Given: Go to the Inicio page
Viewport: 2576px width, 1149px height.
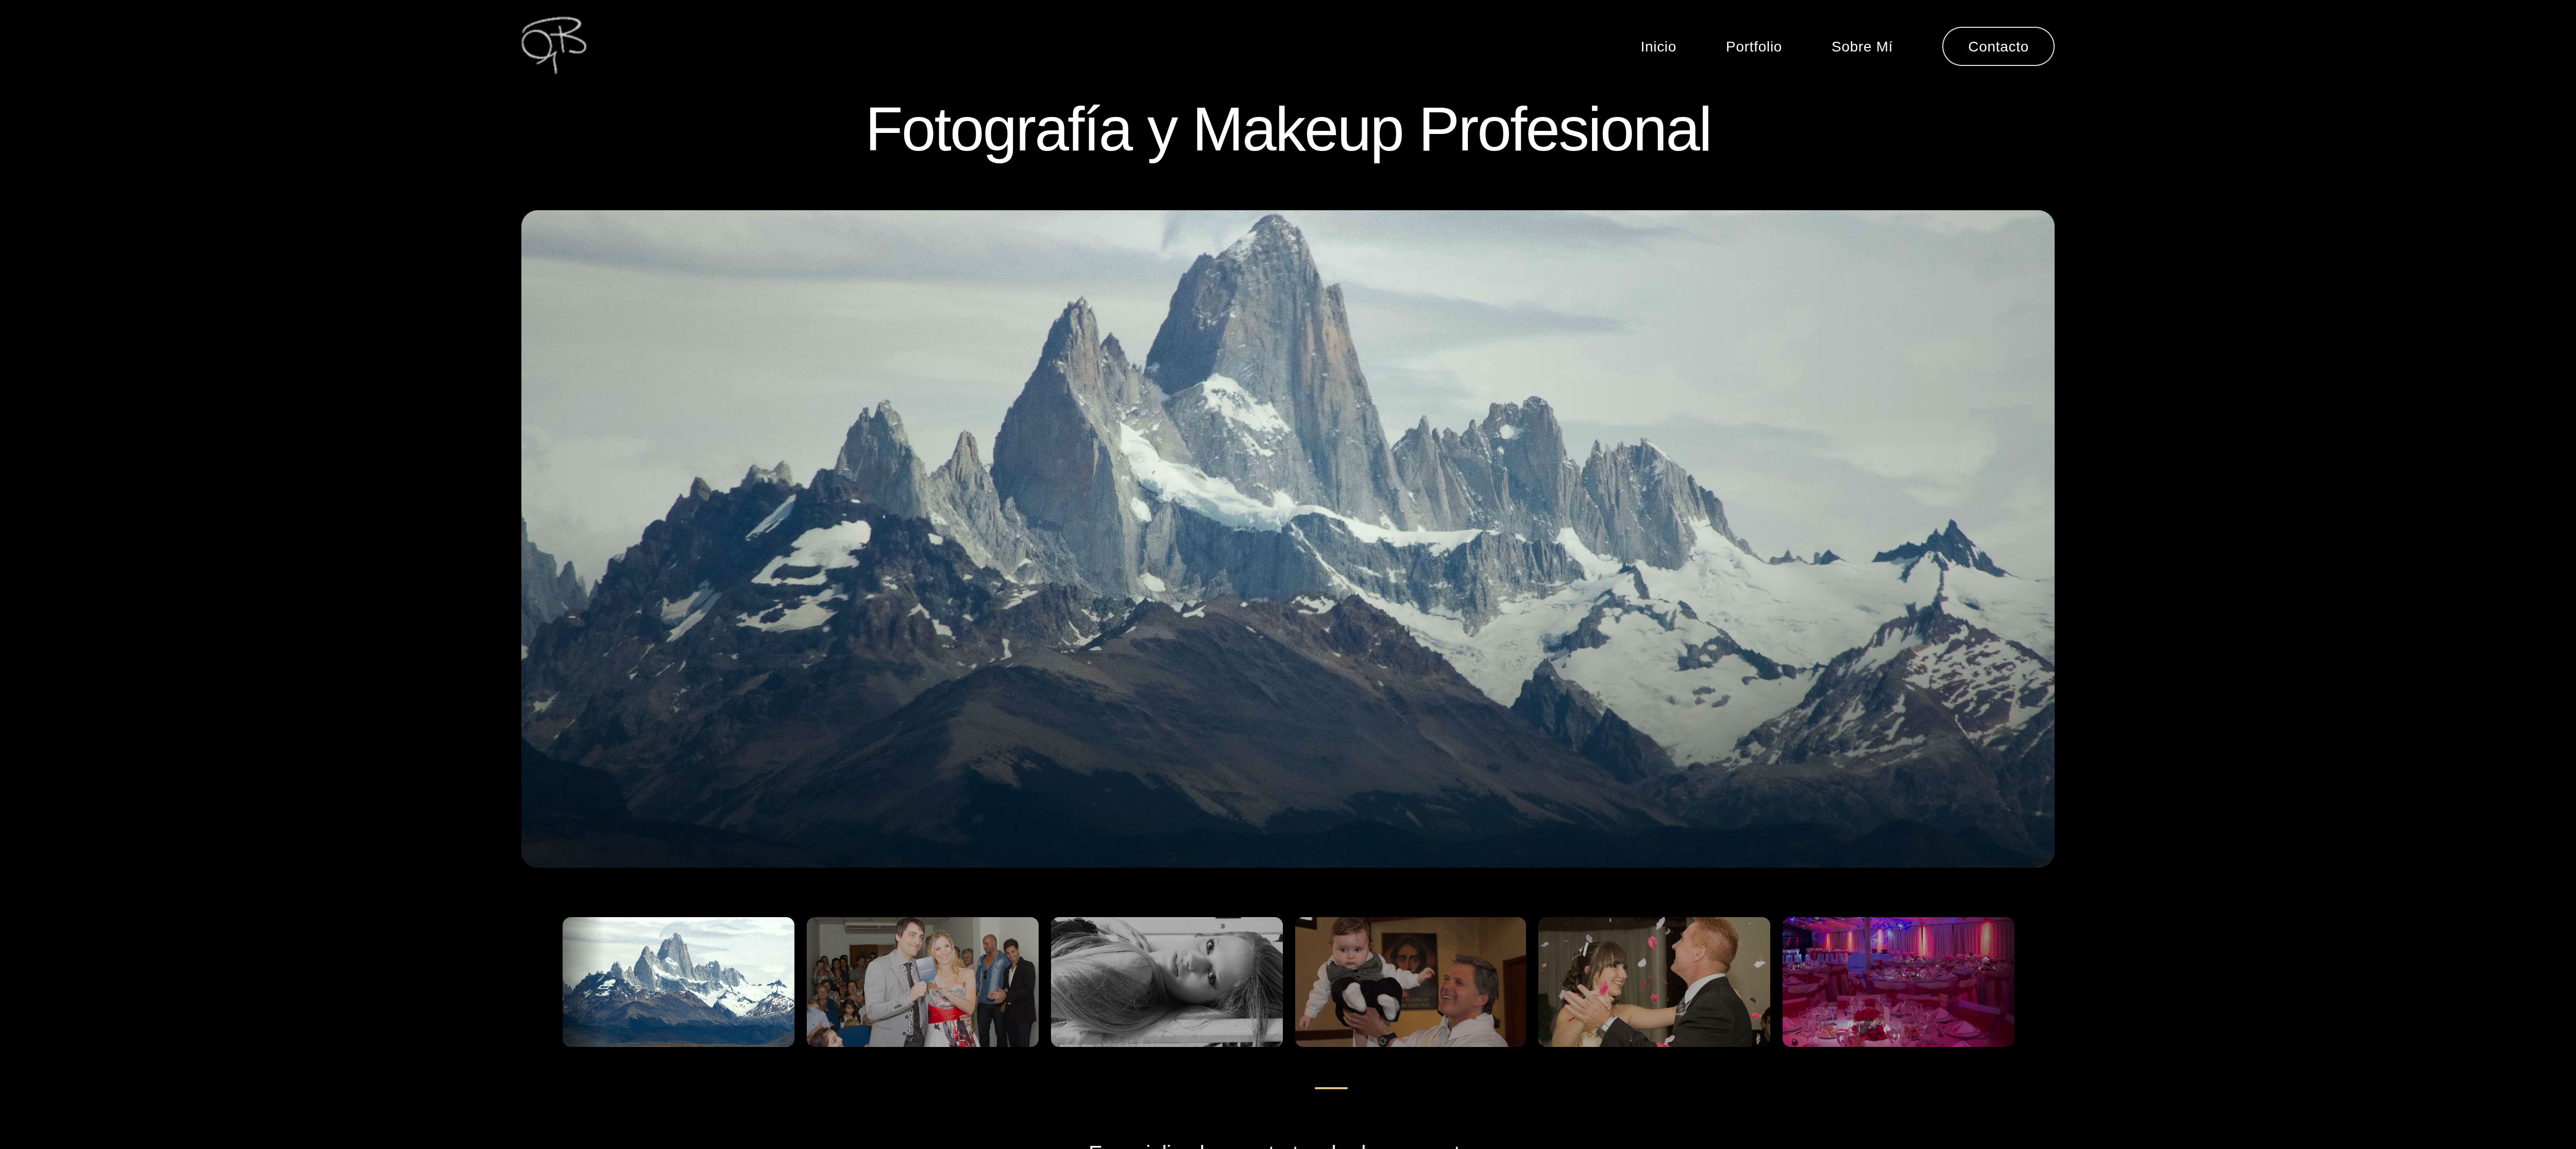Looking at the screenshot, I should pos(1657,47).
